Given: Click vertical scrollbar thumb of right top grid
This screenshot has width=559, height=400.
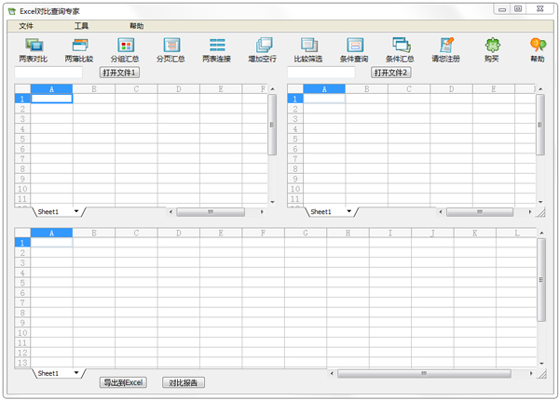Looking at the screenshot, I should [x=540, y=125].
